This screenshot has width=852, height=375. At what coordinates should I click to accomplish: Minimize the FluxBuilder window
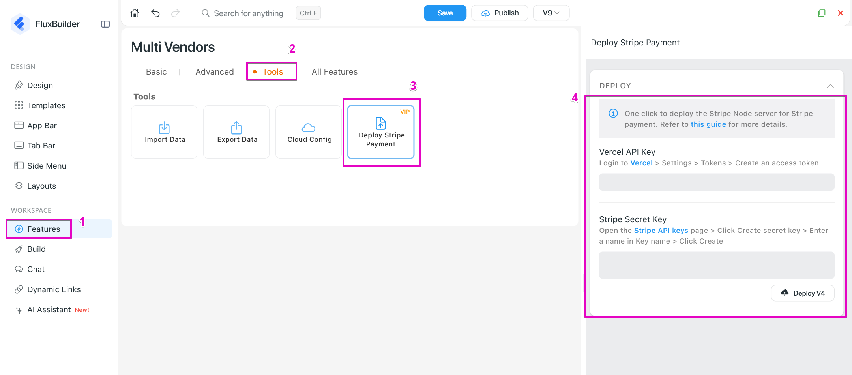tap(803, 13)
